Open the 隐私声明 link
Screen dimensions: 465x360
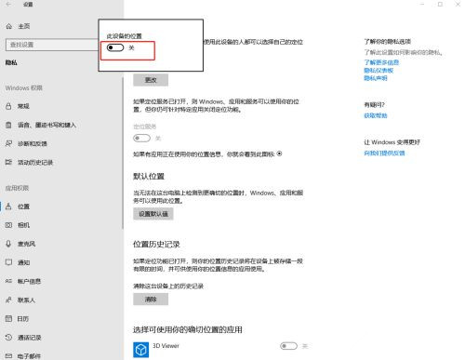(376, 78)
